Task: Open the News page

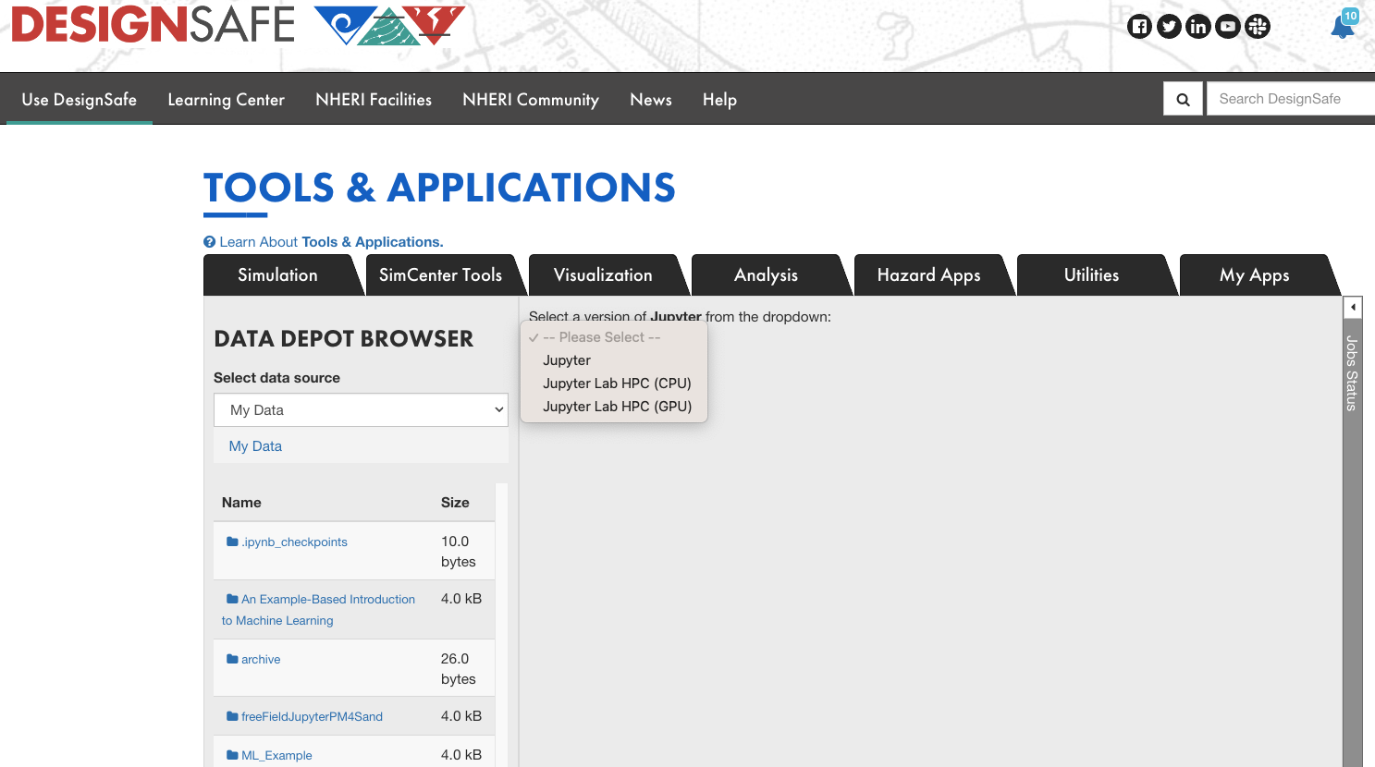Action: pos(651,100)
